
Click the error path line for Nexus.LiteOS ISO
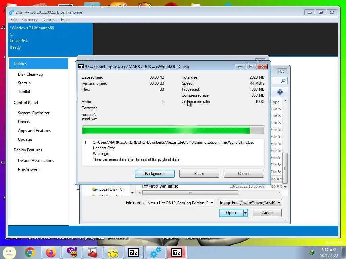click(x=173, y=142)
